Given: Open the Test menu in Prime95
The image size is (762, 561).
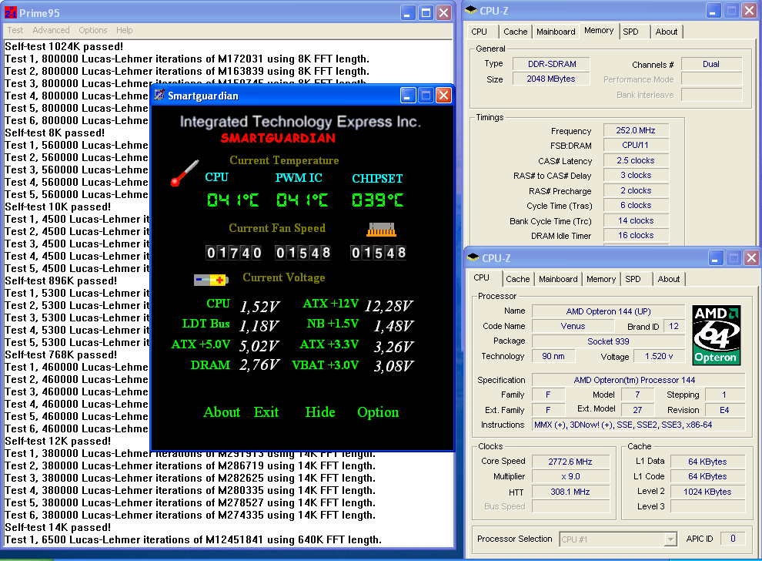Looking at the screenshot, I should 15,30.
